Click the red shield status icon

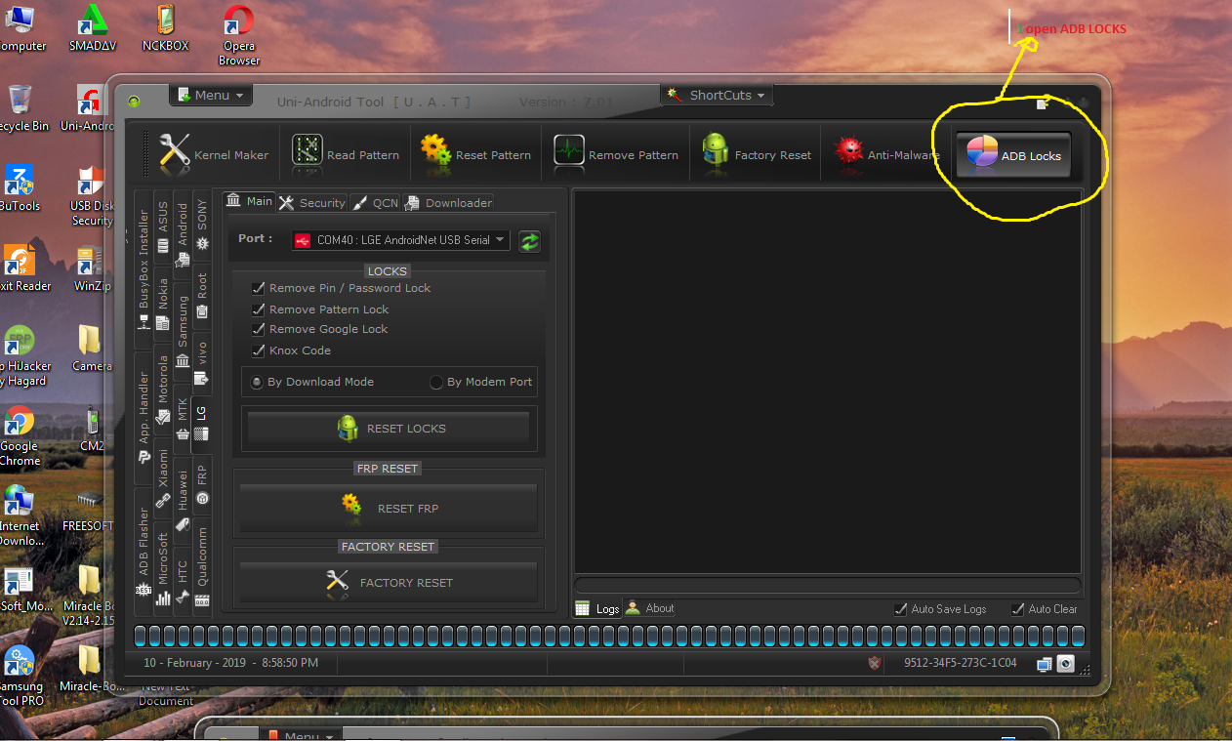point(874,663)
